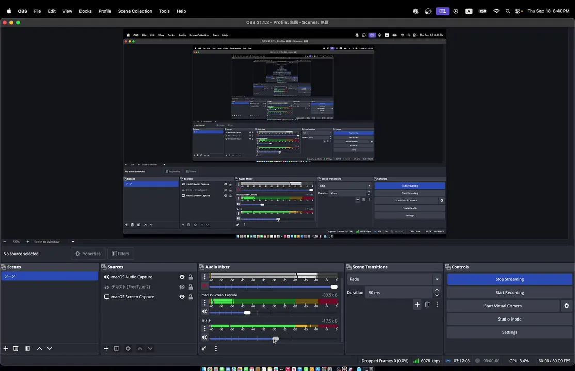Move scene up arrow in Scenes dock

click(39, 349)
